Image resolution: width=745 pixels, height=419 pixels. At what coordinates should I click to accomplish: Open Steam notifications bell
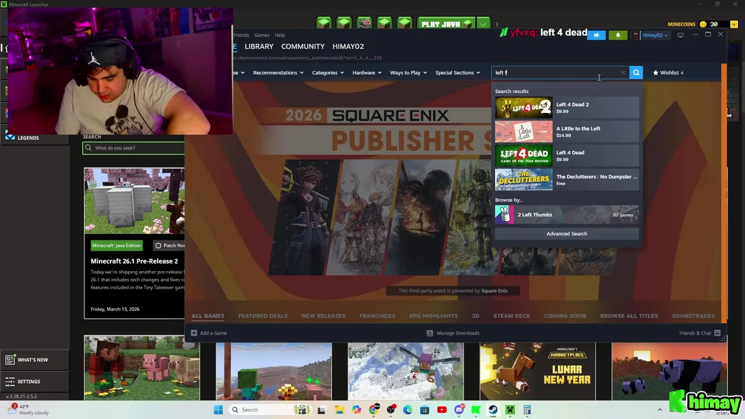coord(618,35)
